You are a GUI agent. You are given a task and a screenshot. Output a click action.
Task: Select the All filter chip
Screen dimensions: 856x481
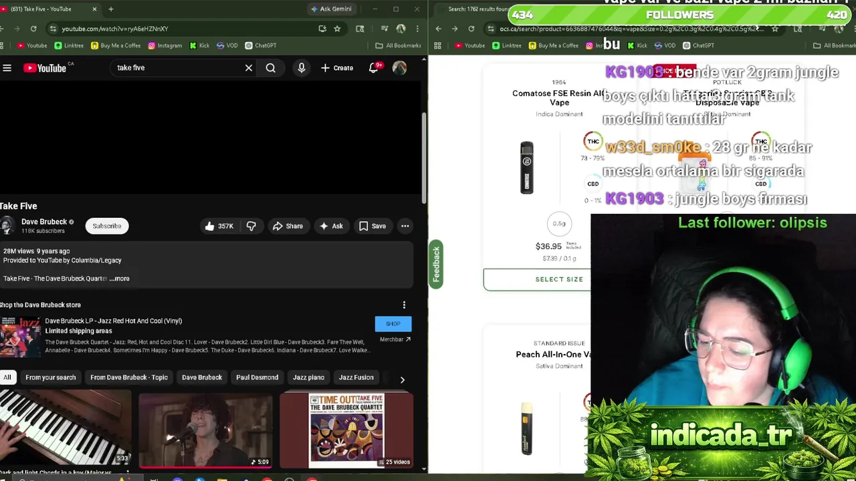pyautogui.click(x=7, y=377)
